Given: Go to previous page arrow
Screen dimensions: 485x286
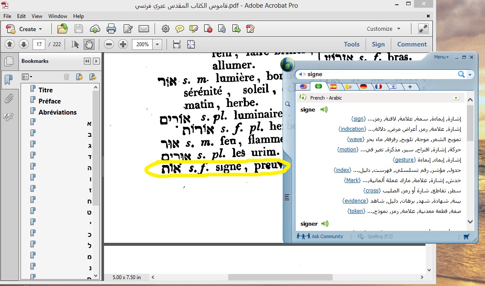Looking at the screenshot, I should tap(10, 44).
